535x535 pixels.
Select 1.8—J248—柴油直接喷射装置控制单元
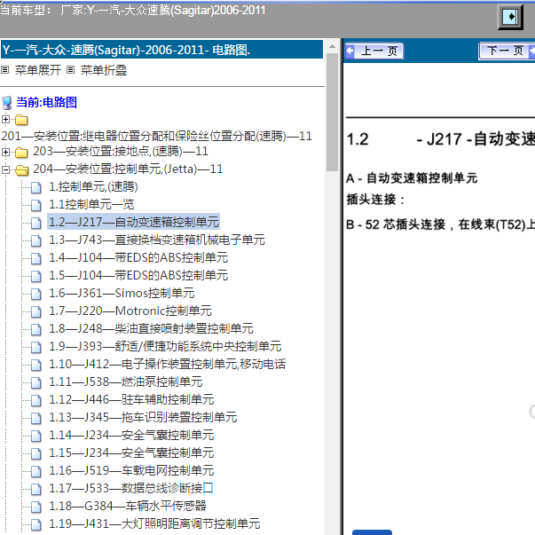tap(151, 328)
